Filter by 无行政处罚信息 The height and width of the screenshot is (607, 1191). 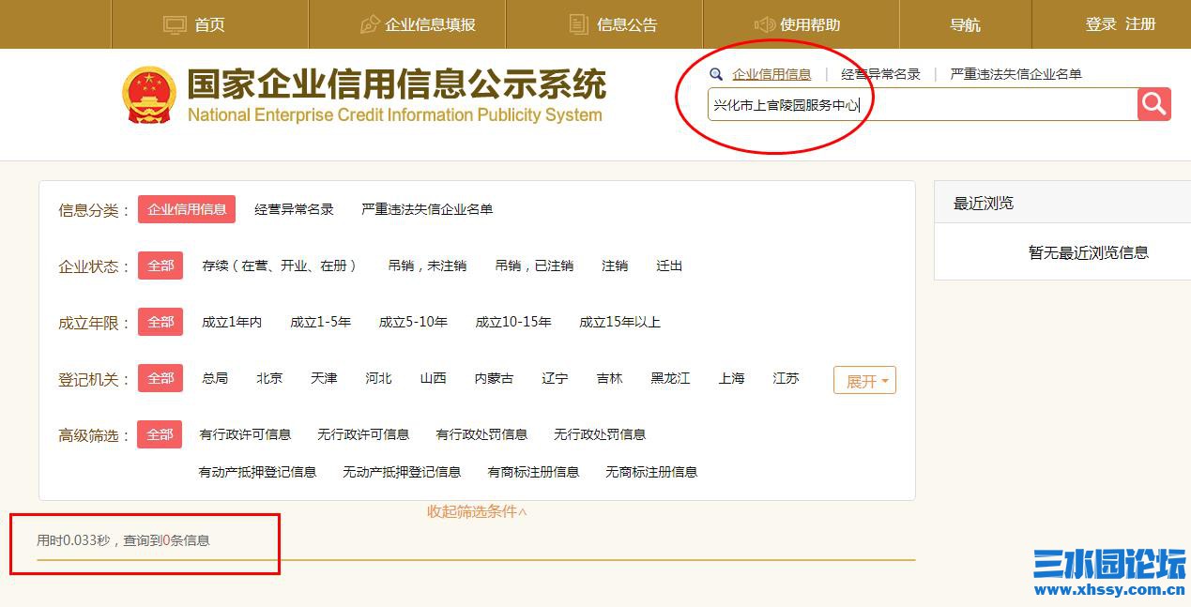click(600, 434)
